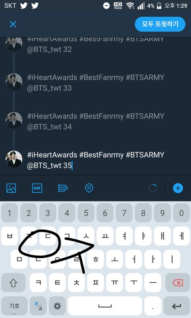Add another tweet with the plus button

178,188
